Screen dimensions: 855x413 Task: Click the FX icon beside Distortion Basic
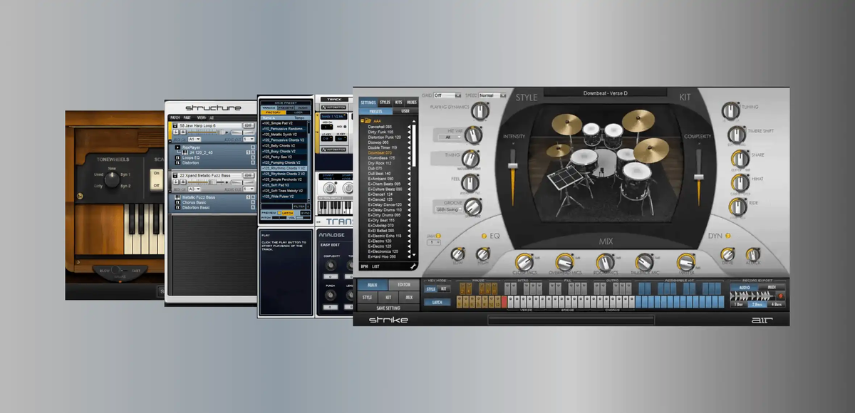pyautogui.click(x=177, y=207)
